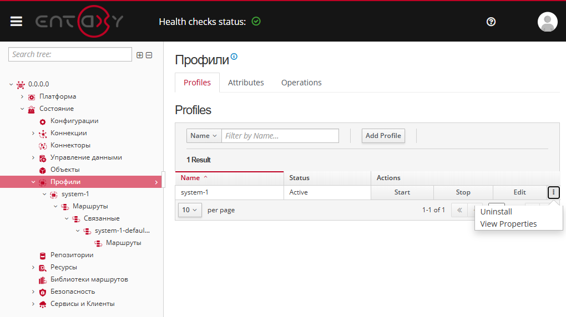Open the user avatar menu

[x=547, y=22]
